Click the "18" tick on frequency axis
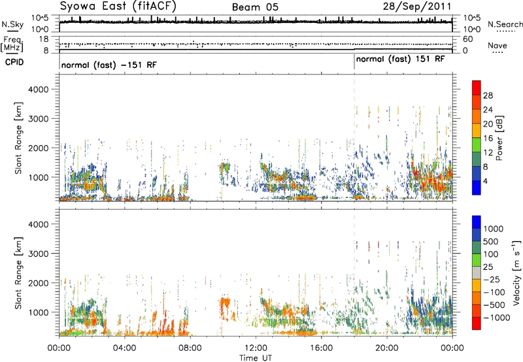523x362 pixels. pos(44,39)
